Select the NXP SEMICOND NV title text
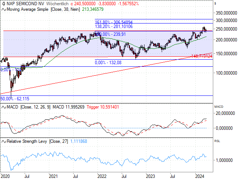The width and height of the screenshot is (239, 179). point(25,4)
